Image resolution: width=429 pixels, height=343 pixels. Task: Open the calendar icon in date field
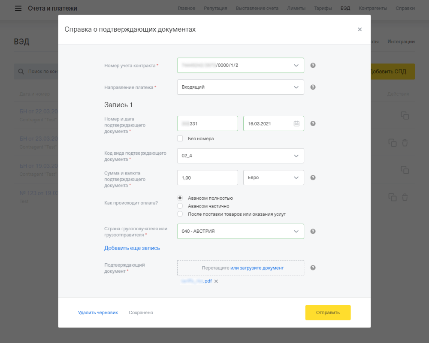(296, 123)
